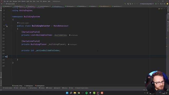Image resolution: width=169 pixels, height=95 pixels.
Task: Click the 'Serializable' hint after _buildables
Action: coord(73,35)
